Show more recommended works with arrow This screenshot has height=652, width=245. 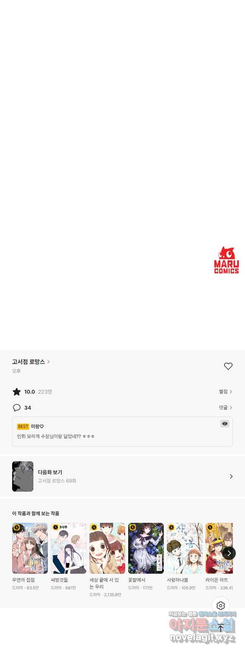coord(229,553)
